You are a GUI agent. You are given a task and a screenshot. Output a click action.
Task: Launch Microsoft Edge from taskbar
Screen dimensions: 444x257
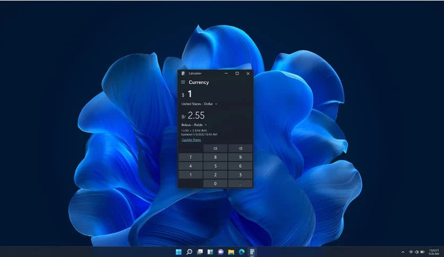pos(242,252)
